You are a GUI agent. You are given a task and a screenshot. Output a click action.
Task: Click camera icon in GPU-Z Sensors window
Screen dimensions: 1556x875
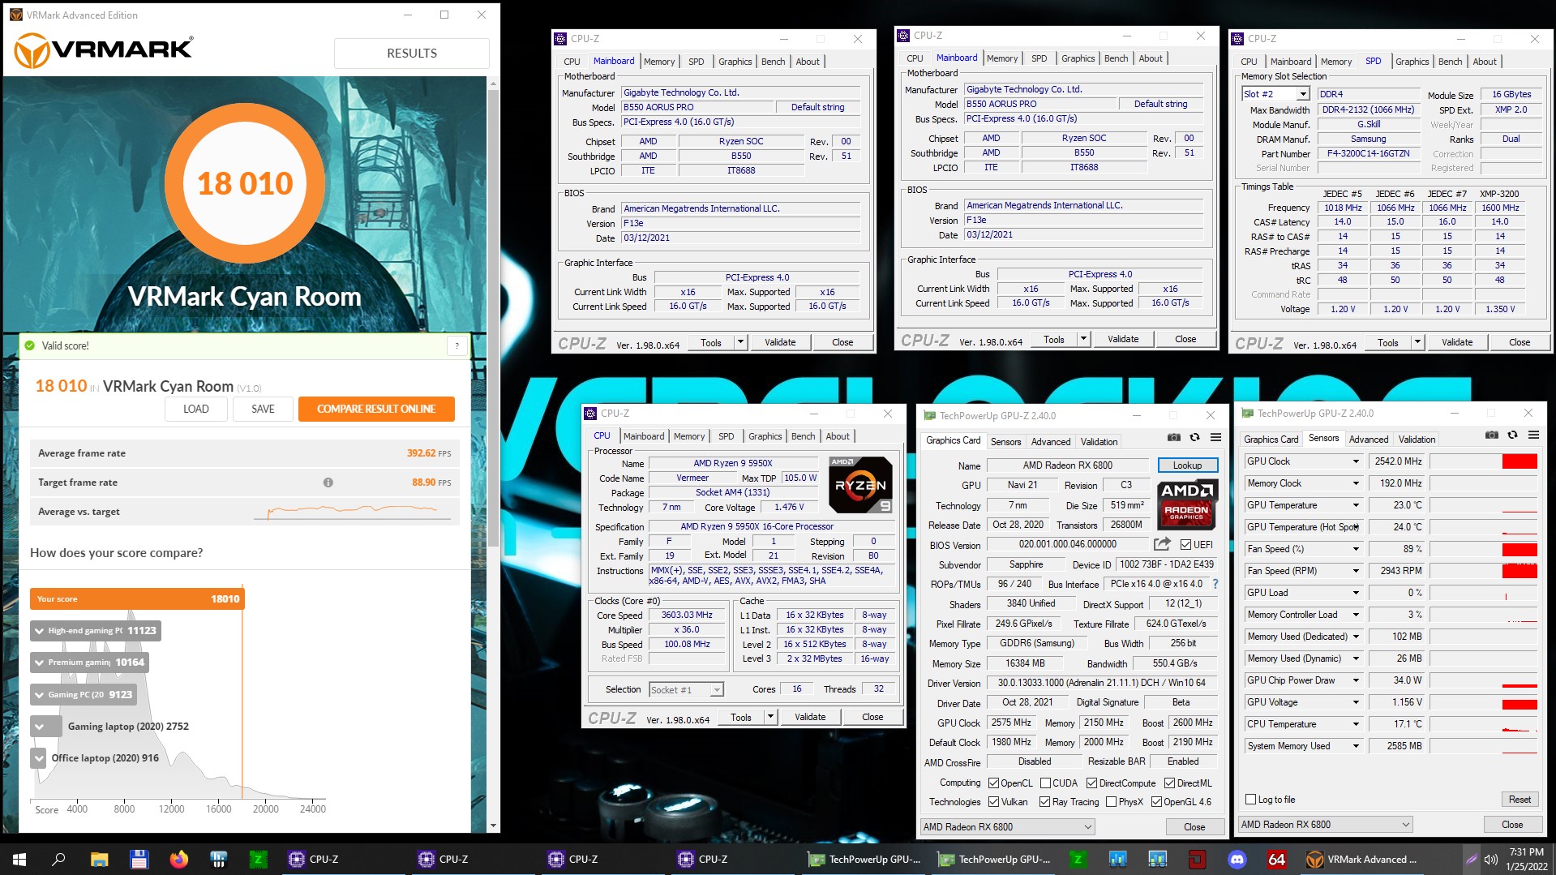1491,435
